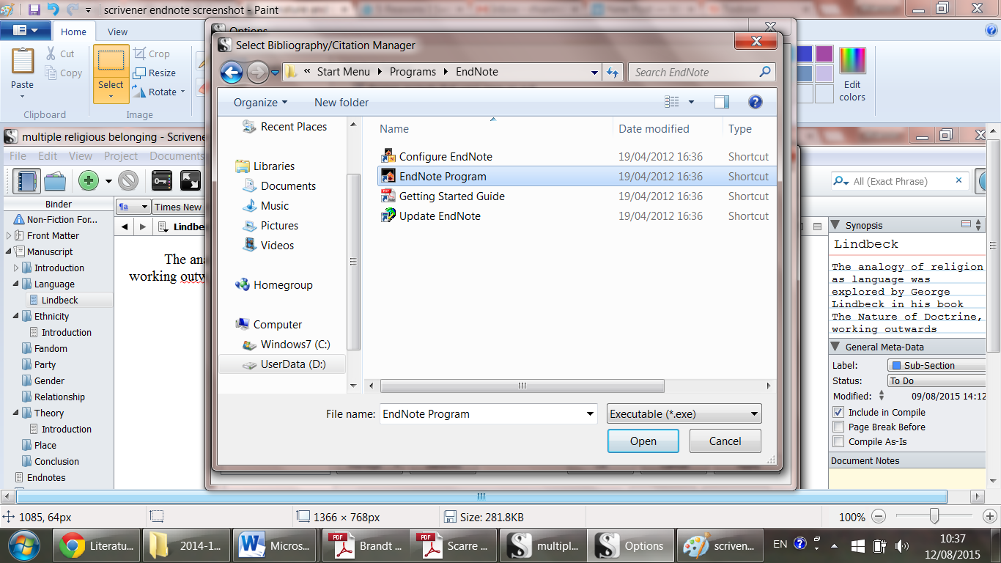Screen dimensions: 1001x563
Task: Switch to the Home tab in Paint
Action: coord(73,32)
